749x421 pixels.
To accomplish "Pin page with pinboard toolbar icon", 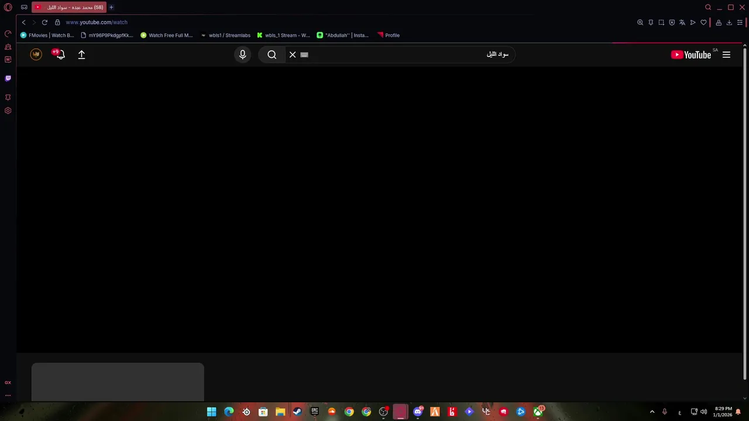I will (651, 22).
